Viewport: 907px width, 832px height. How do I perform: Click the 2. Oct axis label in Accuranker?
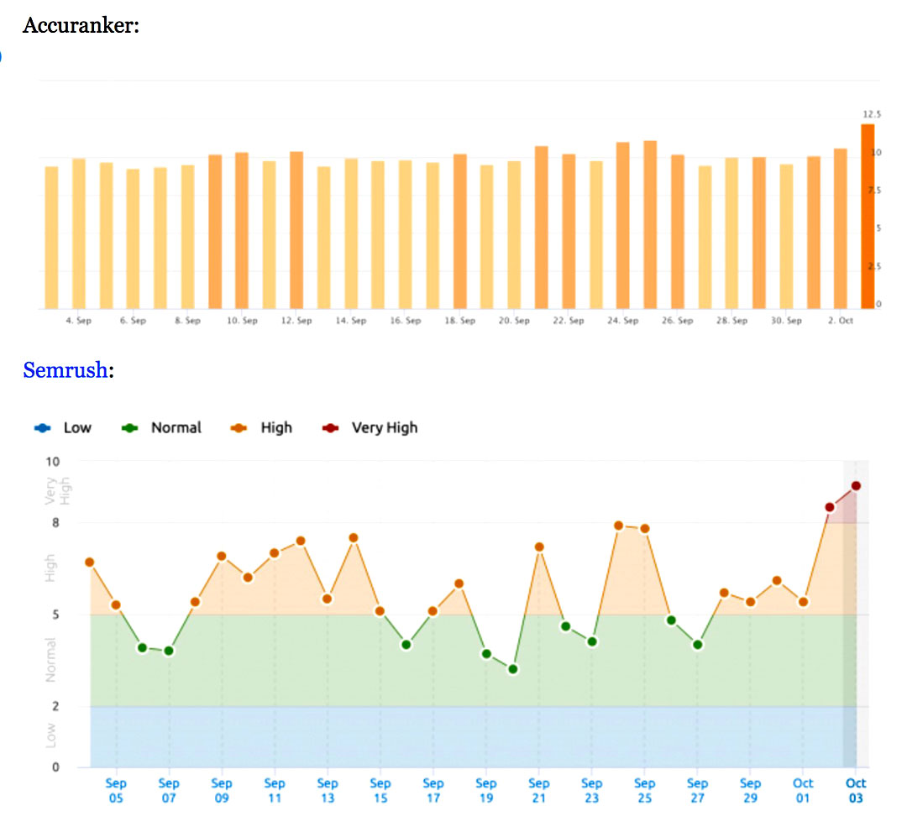pyautogui.click(x=840, y=322)
